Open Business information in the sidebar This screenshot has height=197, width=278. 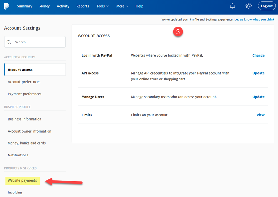click(25, 119)
